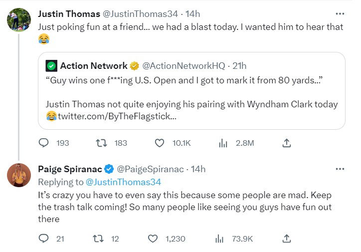View analytics for Justin Thomas's tweet
This screenshot has height=252, width=361.
click(x=223, y=143)
